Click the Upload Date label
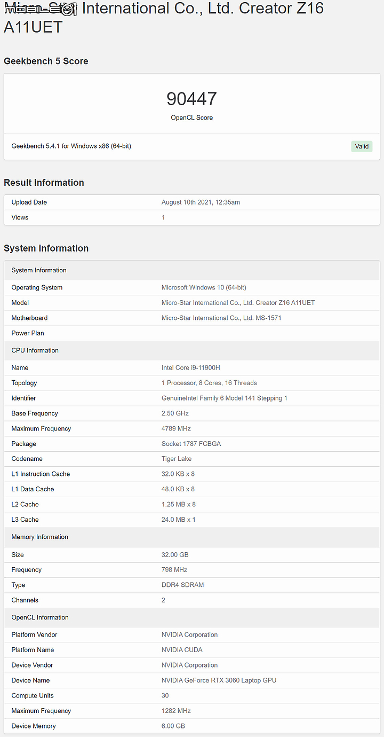The height and width of the screenshot is (737, 384). click(29, 202)
